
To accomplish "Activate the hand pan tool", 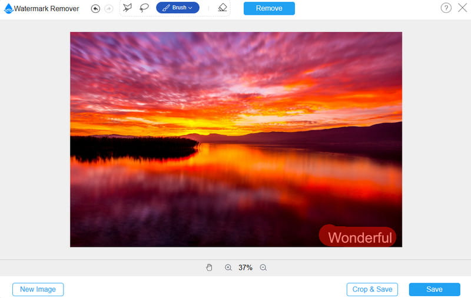I will coord(209,267).
